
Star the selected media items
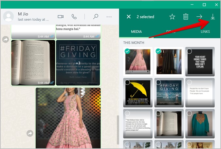coord(172,17)
